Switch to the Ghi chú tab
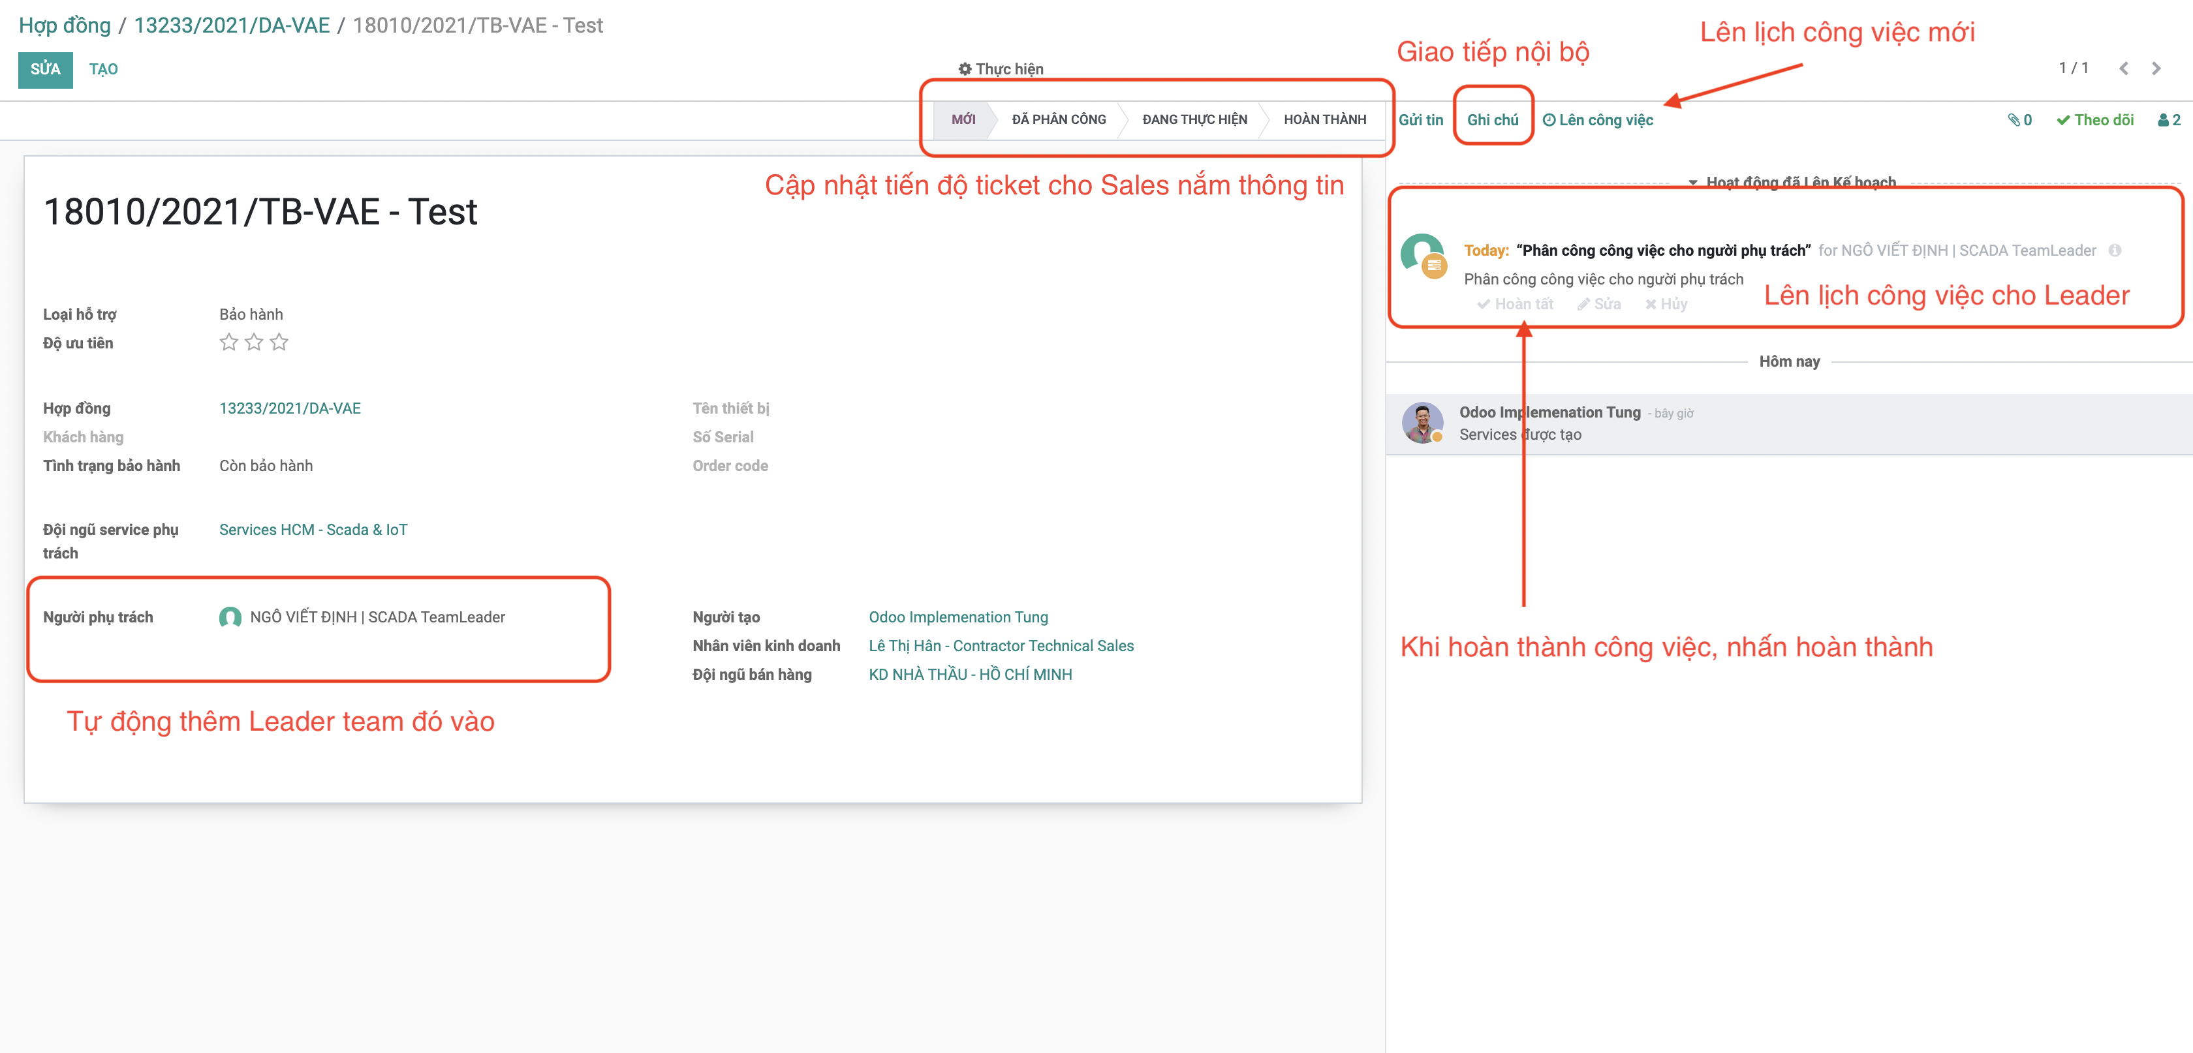Viewport: 2193px width, 1053px height. (1493, 120)
